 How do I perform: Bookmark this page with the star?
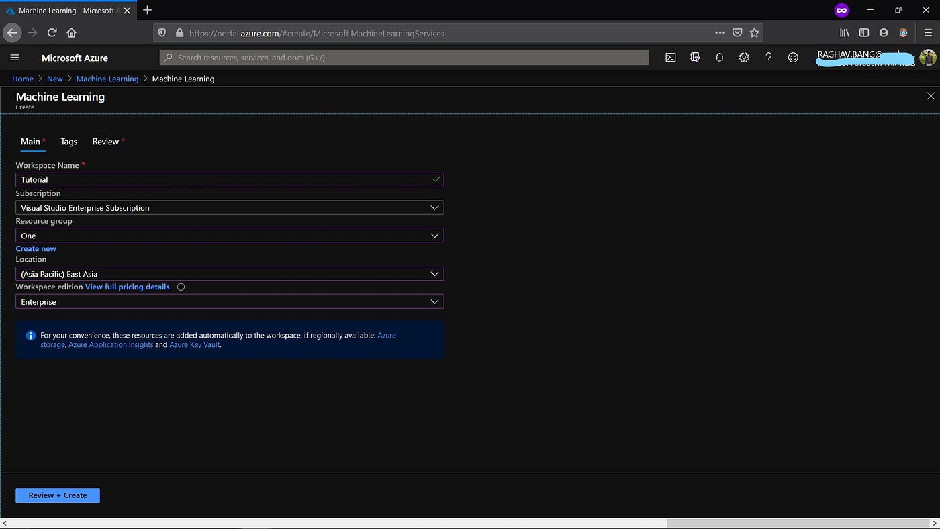click(x=754, y=32)
